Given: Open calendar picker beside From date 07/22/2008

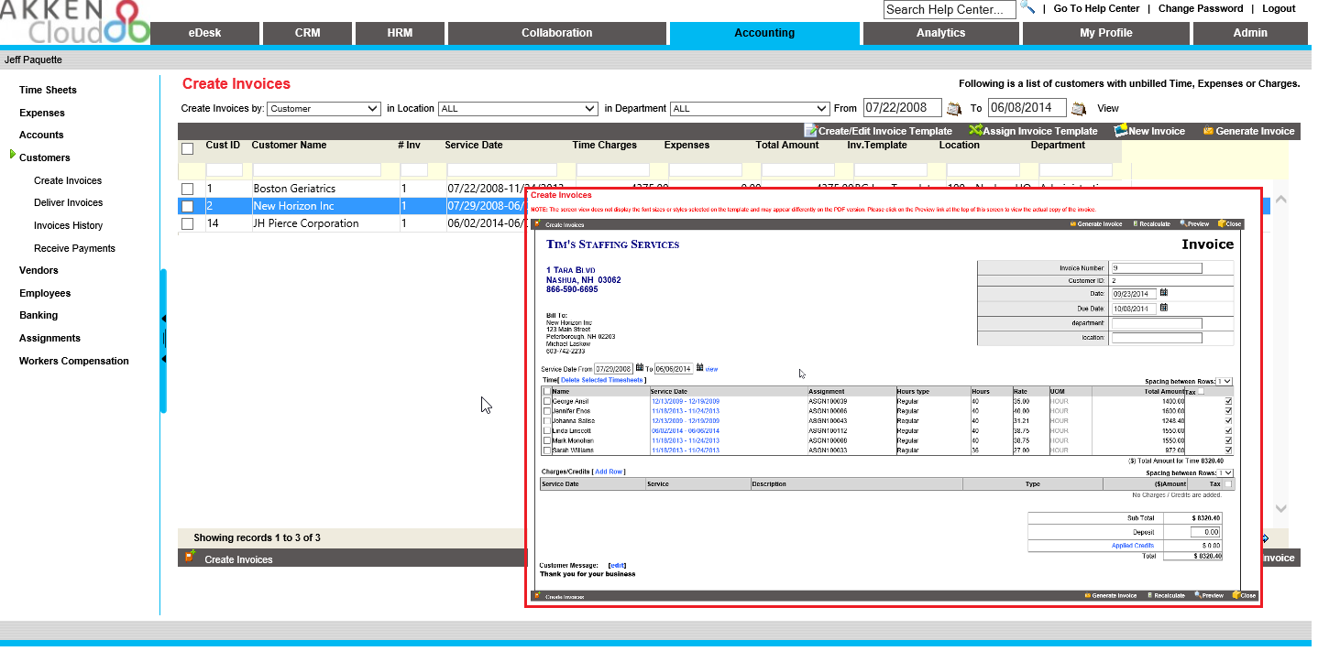Looking at the screenshot, I should click(x=954, y=109).
